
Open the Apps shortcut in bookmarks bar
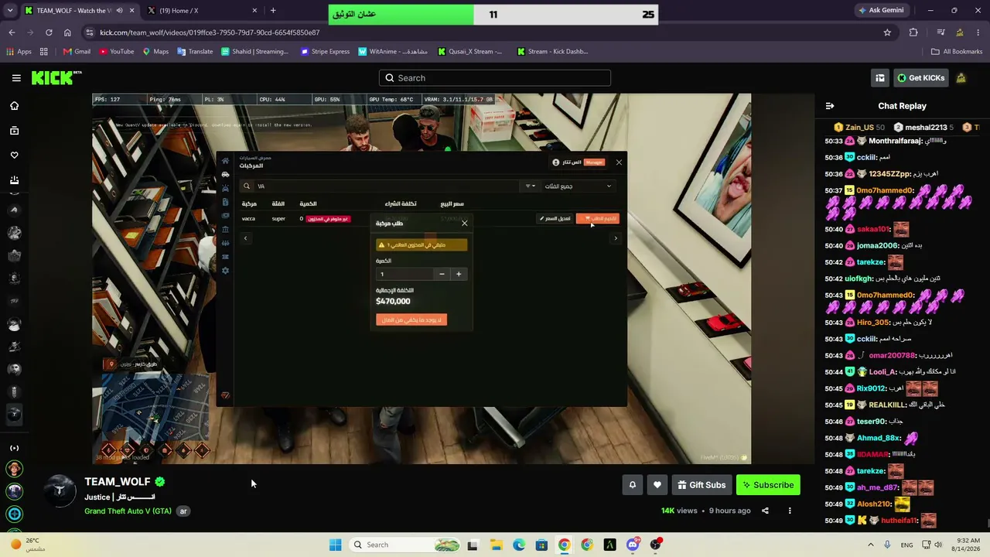click(x=19, y=52)
